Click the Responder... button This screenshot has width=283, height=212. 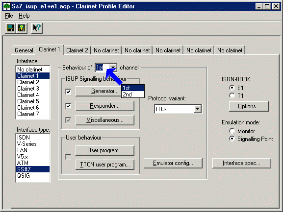104,106
